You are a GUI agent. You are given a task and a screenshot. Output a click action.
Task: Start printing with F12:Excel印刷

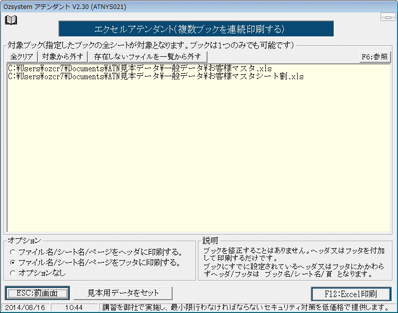pos(351,294)
